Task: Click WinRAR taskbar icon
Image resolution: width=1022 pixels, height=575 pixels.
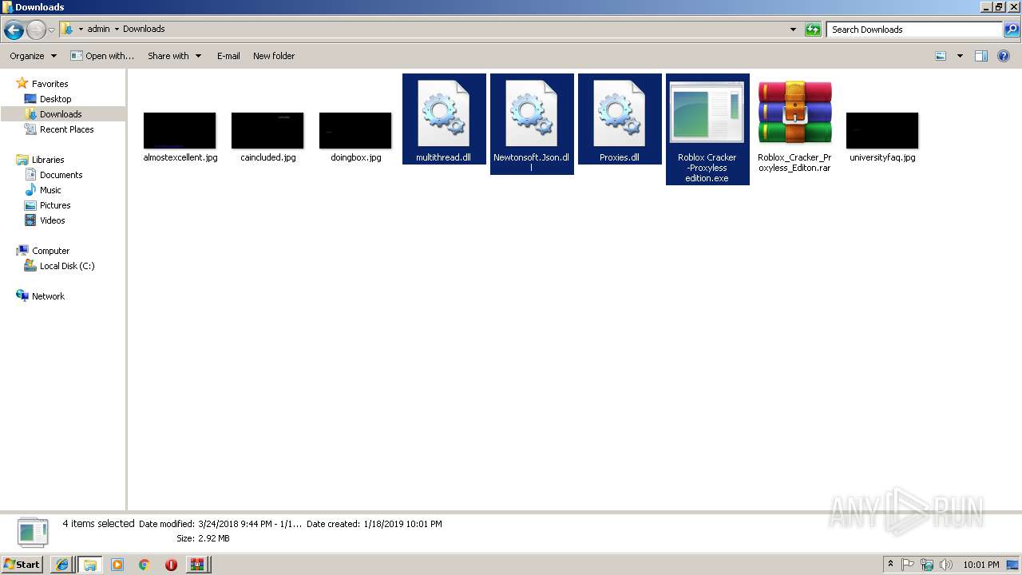Action: point(197,565)
